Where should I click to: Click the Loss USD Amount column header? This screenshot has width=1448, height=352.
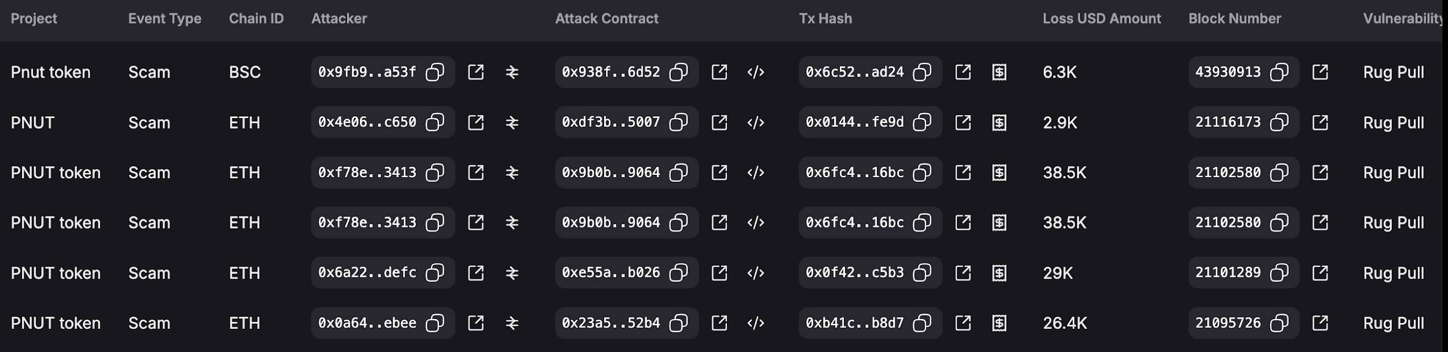pyautogui.click(x=1101, y=19)
